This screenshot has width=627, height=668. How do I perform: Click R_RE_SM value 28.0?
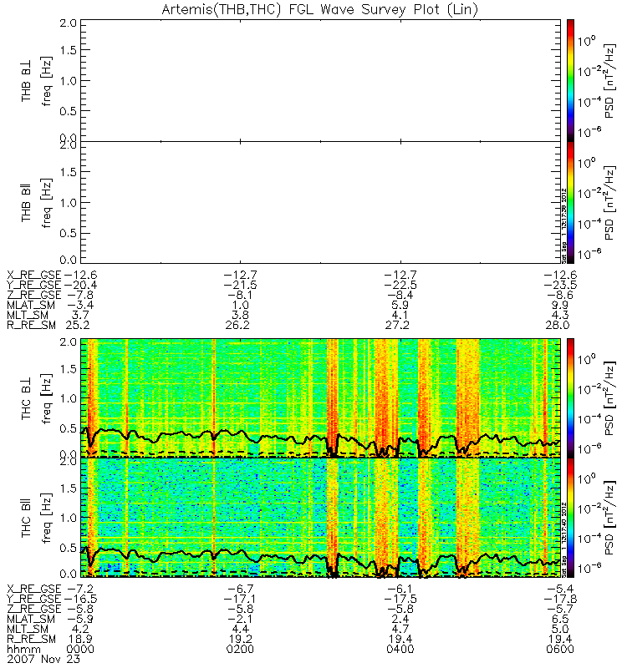[557, 326]
